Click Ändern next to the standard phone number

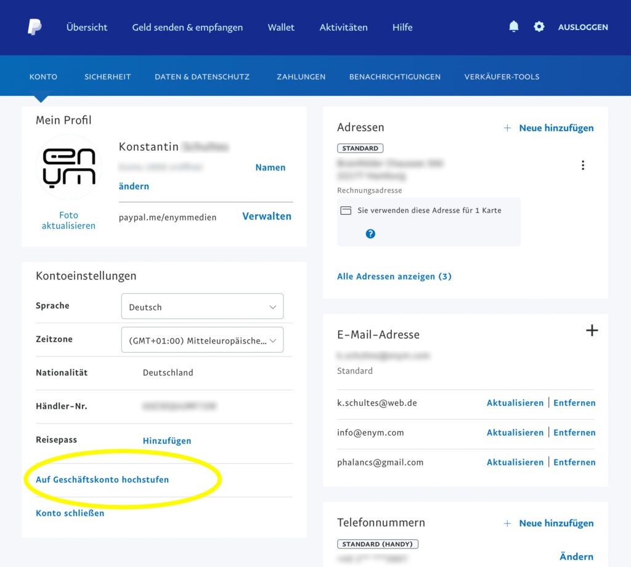click(576, 557)
